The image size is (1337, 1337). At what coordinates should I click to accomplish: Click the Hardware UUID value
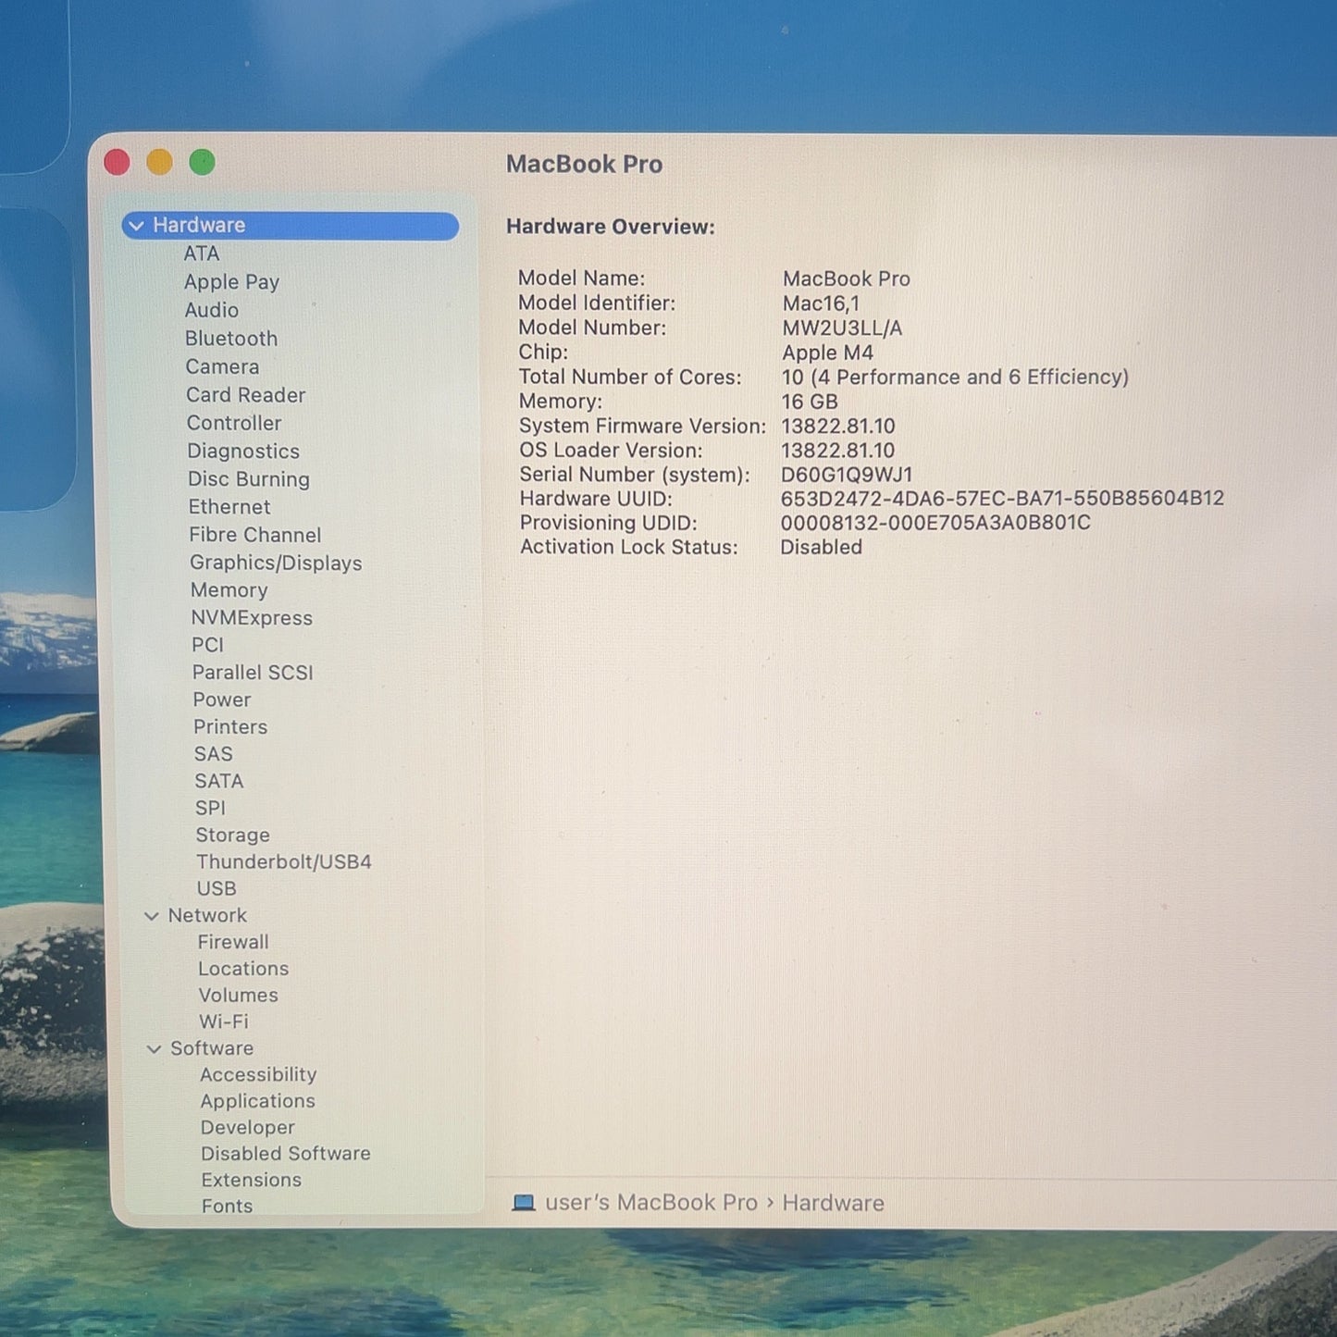point(1002,499)
